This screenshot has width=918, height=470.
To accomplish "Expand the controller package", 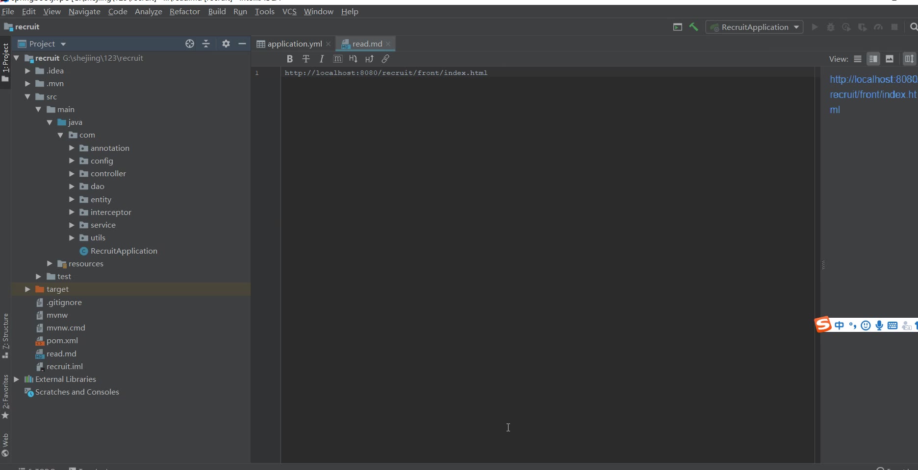I will click(72, 173).
